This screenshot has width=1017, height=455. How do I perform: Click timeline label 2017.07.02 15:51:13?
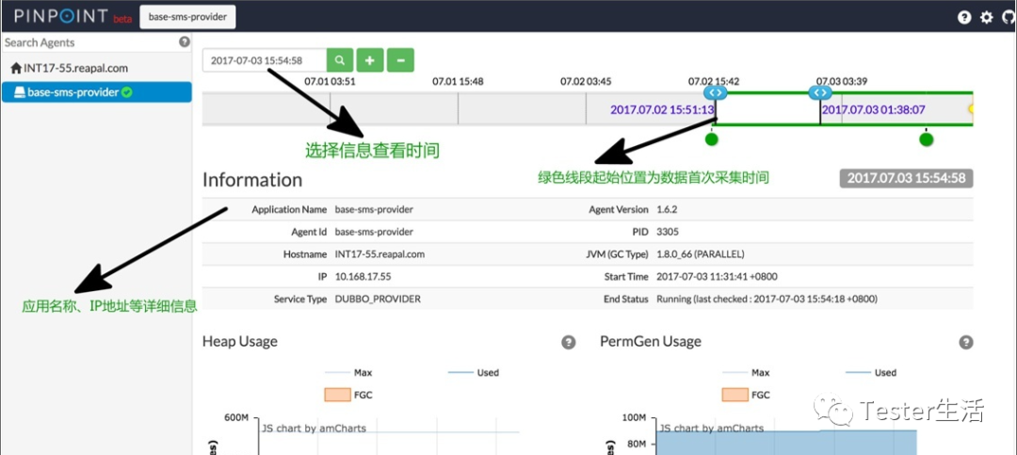point(662,110)
